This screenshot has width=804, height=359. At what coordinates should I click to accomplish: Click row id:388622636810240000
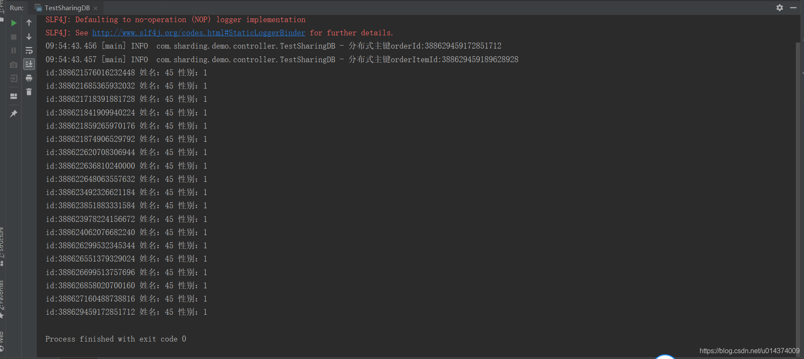[127, 166]
